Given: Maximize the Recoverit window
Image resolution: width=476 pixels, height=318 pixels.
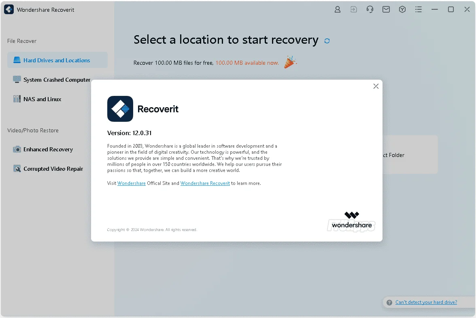Looking at the screenshot, I should tap(451, 9).
